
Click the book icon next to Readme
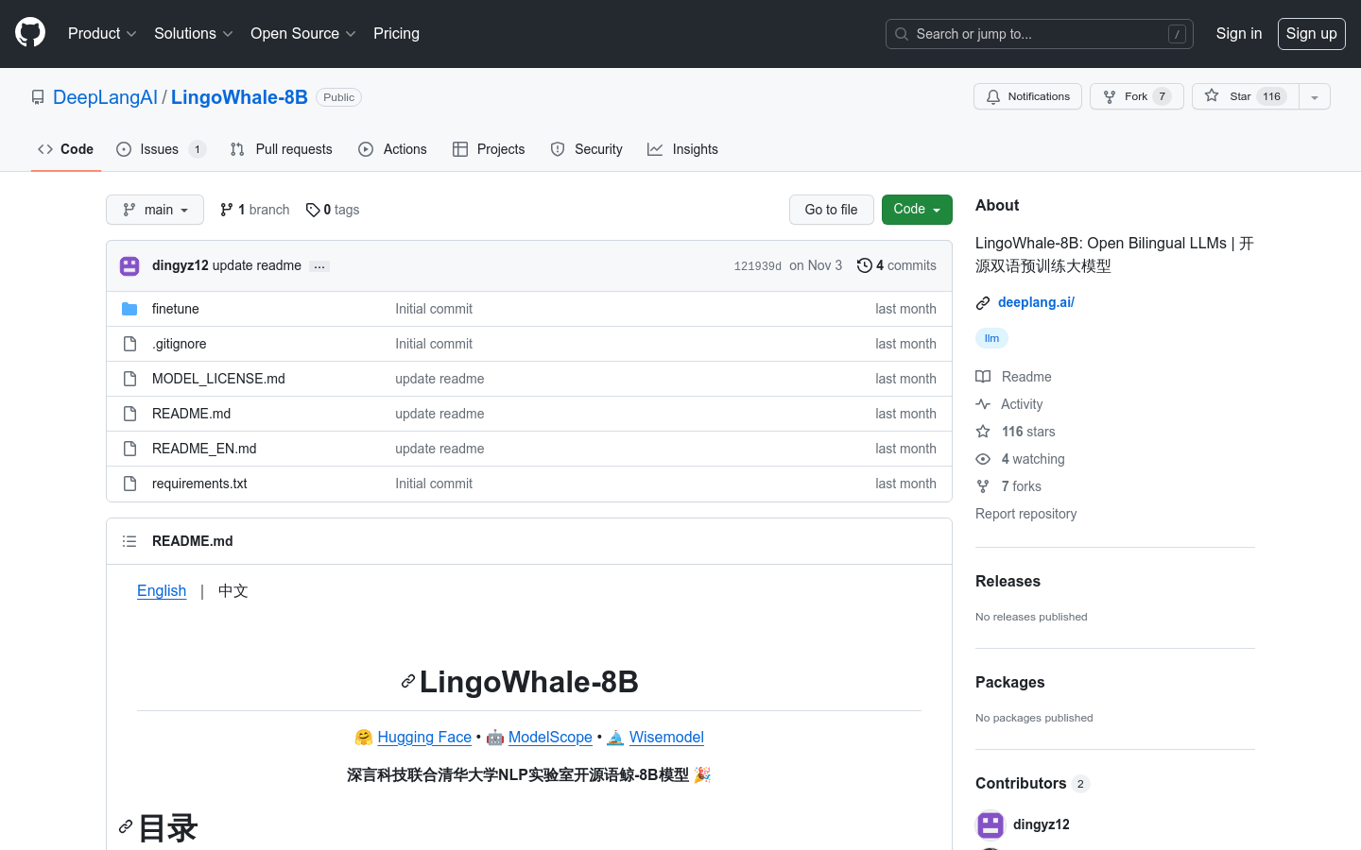point(983,377)
